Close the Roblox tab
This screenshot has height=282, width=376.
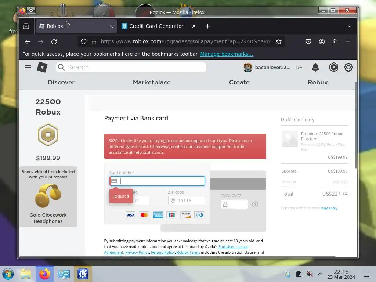point(111,26)
